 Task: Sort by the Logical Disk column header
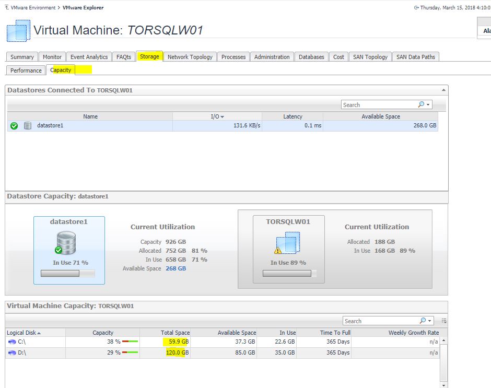pyautogui.click(x=36, y=333)
